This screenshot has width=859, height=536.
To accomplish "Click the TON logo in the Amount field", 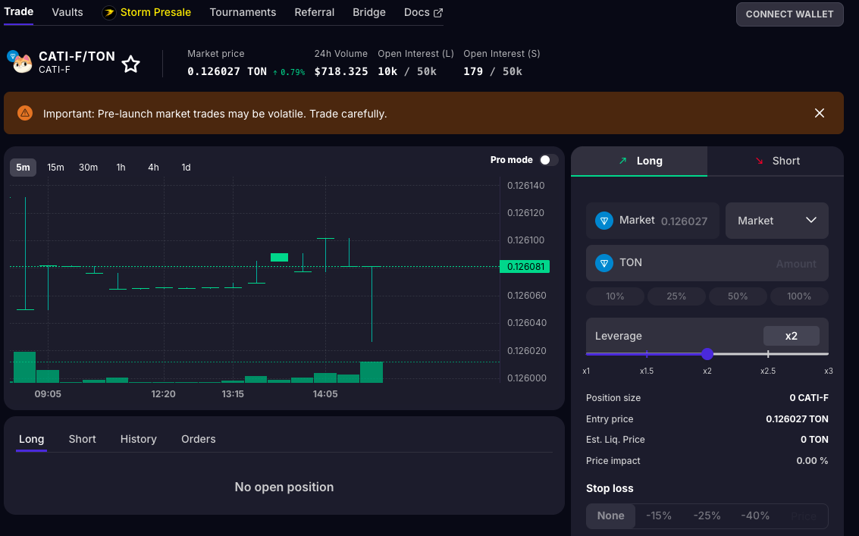I will tap(603, 263).
